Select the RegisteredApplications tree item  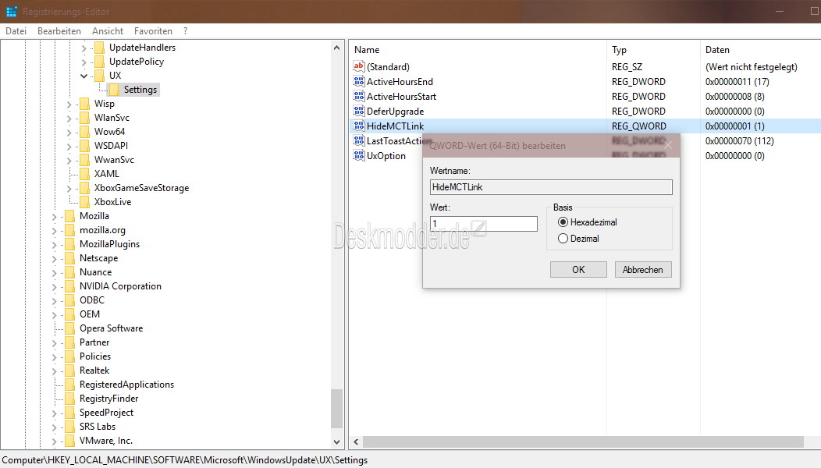pos(126,385)
